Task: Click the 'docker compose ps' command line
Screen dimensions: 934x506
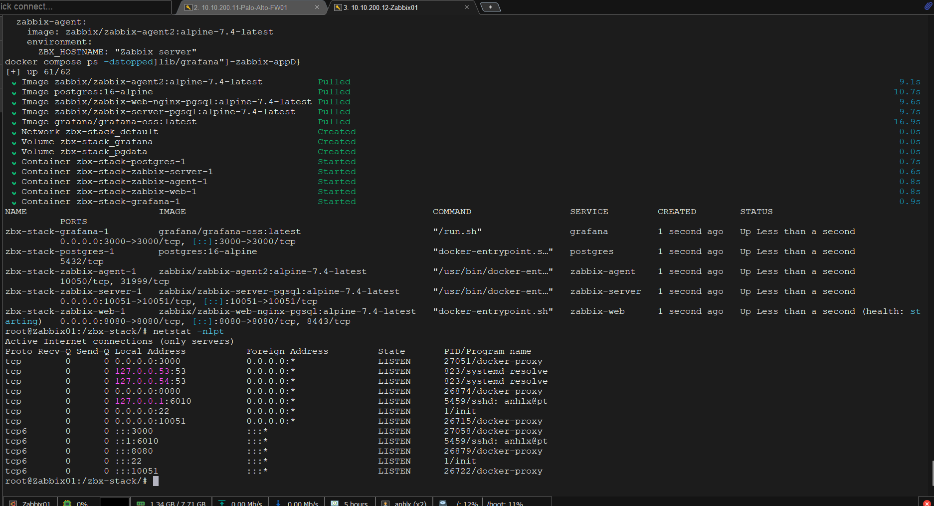Action: (153, 62)
